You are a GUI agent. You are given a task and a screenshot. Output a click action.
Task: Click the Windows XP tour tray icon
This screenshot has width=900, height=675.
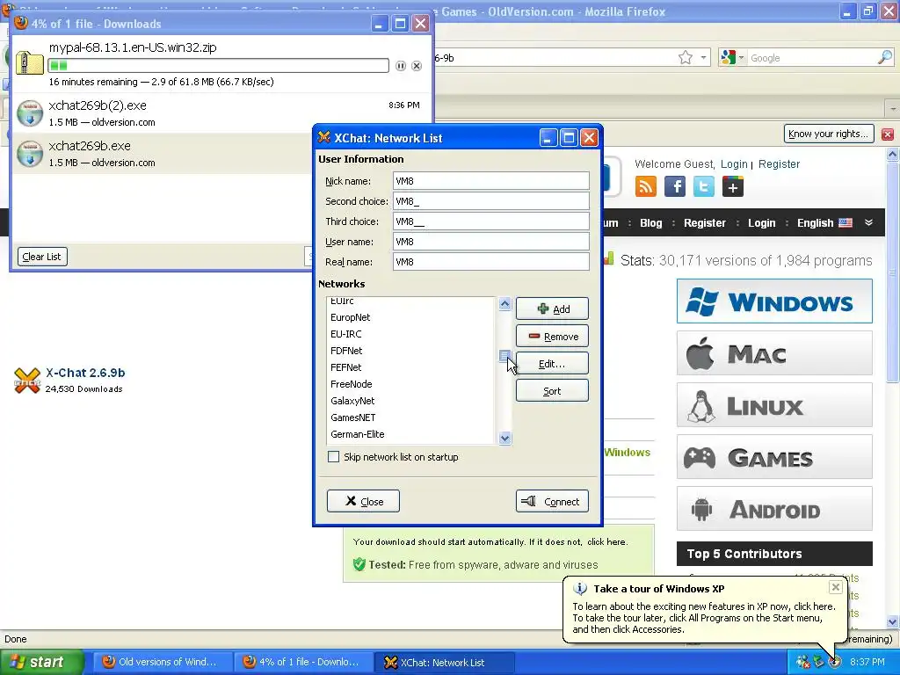835,662
